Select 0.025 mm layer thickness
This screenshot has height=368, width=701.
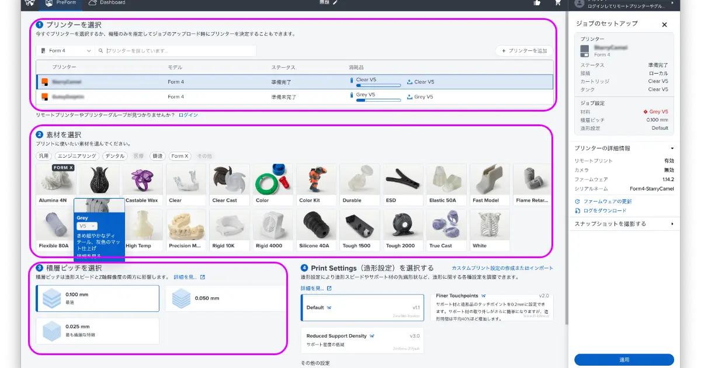[x=98, y=331]
